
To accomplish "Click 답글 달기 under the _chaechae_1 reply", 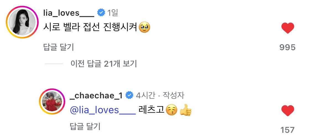I will point(85,127).
